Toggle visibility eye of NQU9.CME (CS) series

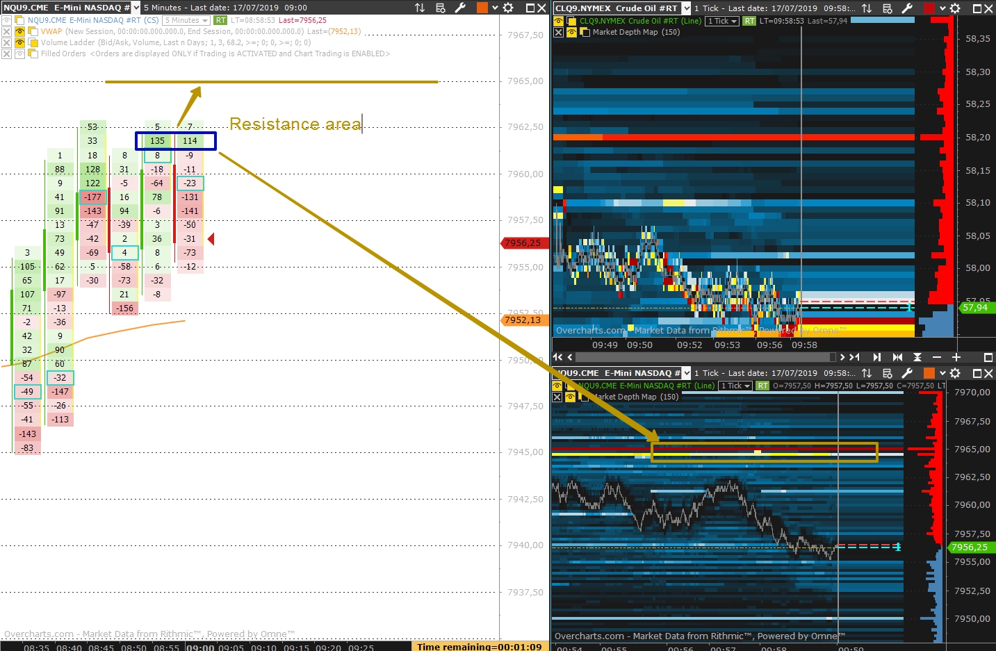(7, 21)
